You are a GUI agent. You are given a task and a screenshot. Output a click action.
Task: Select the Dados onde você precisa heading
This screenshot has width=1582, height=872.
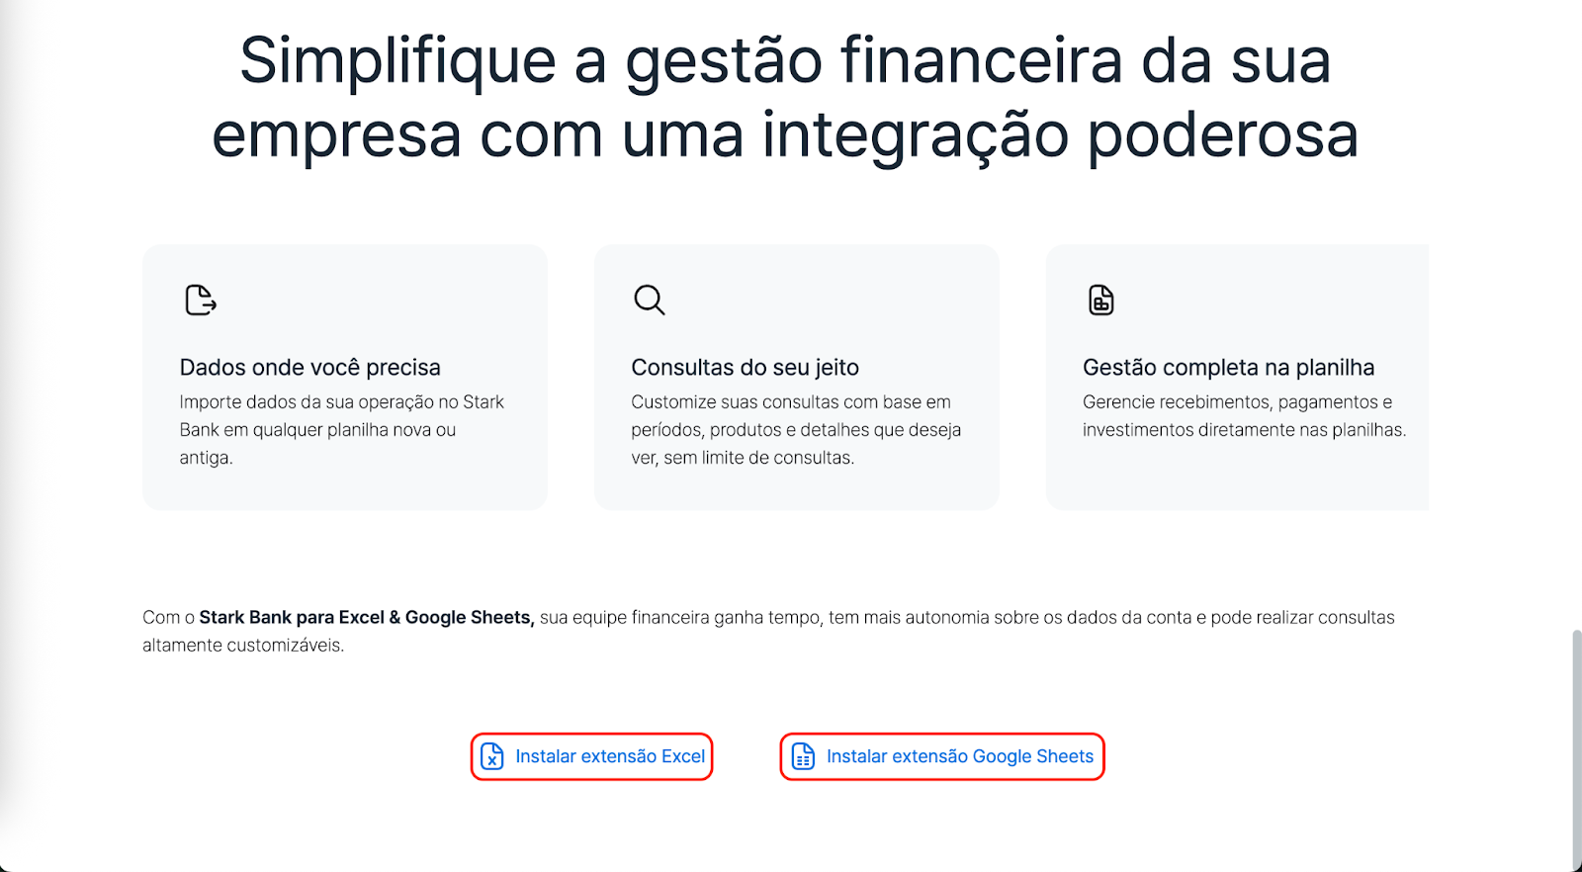coord(310,368)
